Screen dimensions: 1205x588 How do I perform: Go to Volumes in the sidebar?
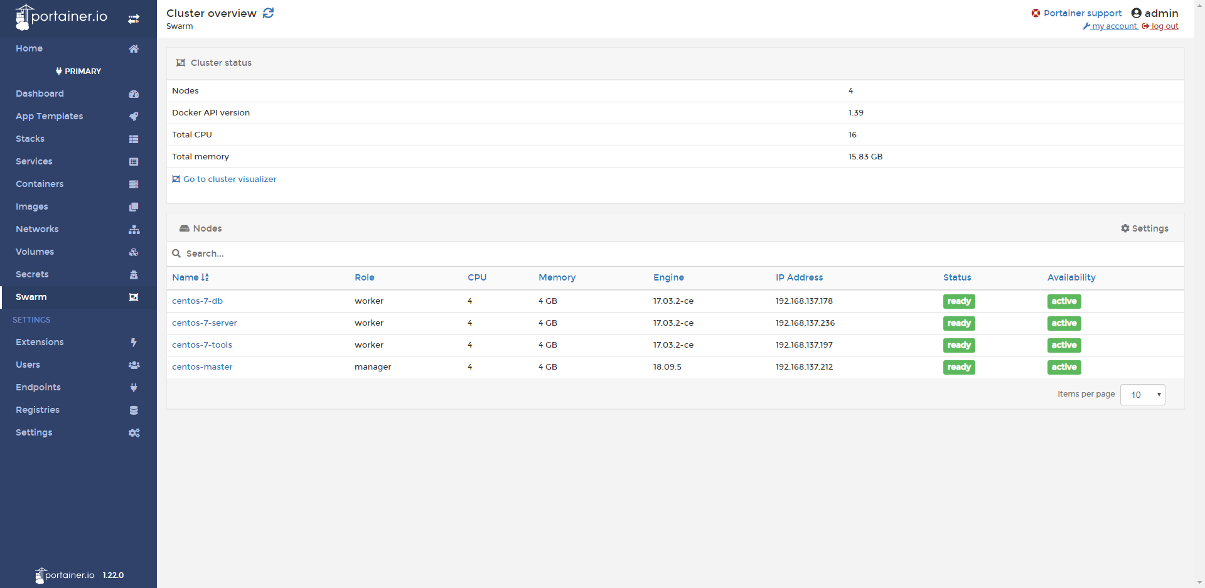pyautogui.click(x=35, y=252)
